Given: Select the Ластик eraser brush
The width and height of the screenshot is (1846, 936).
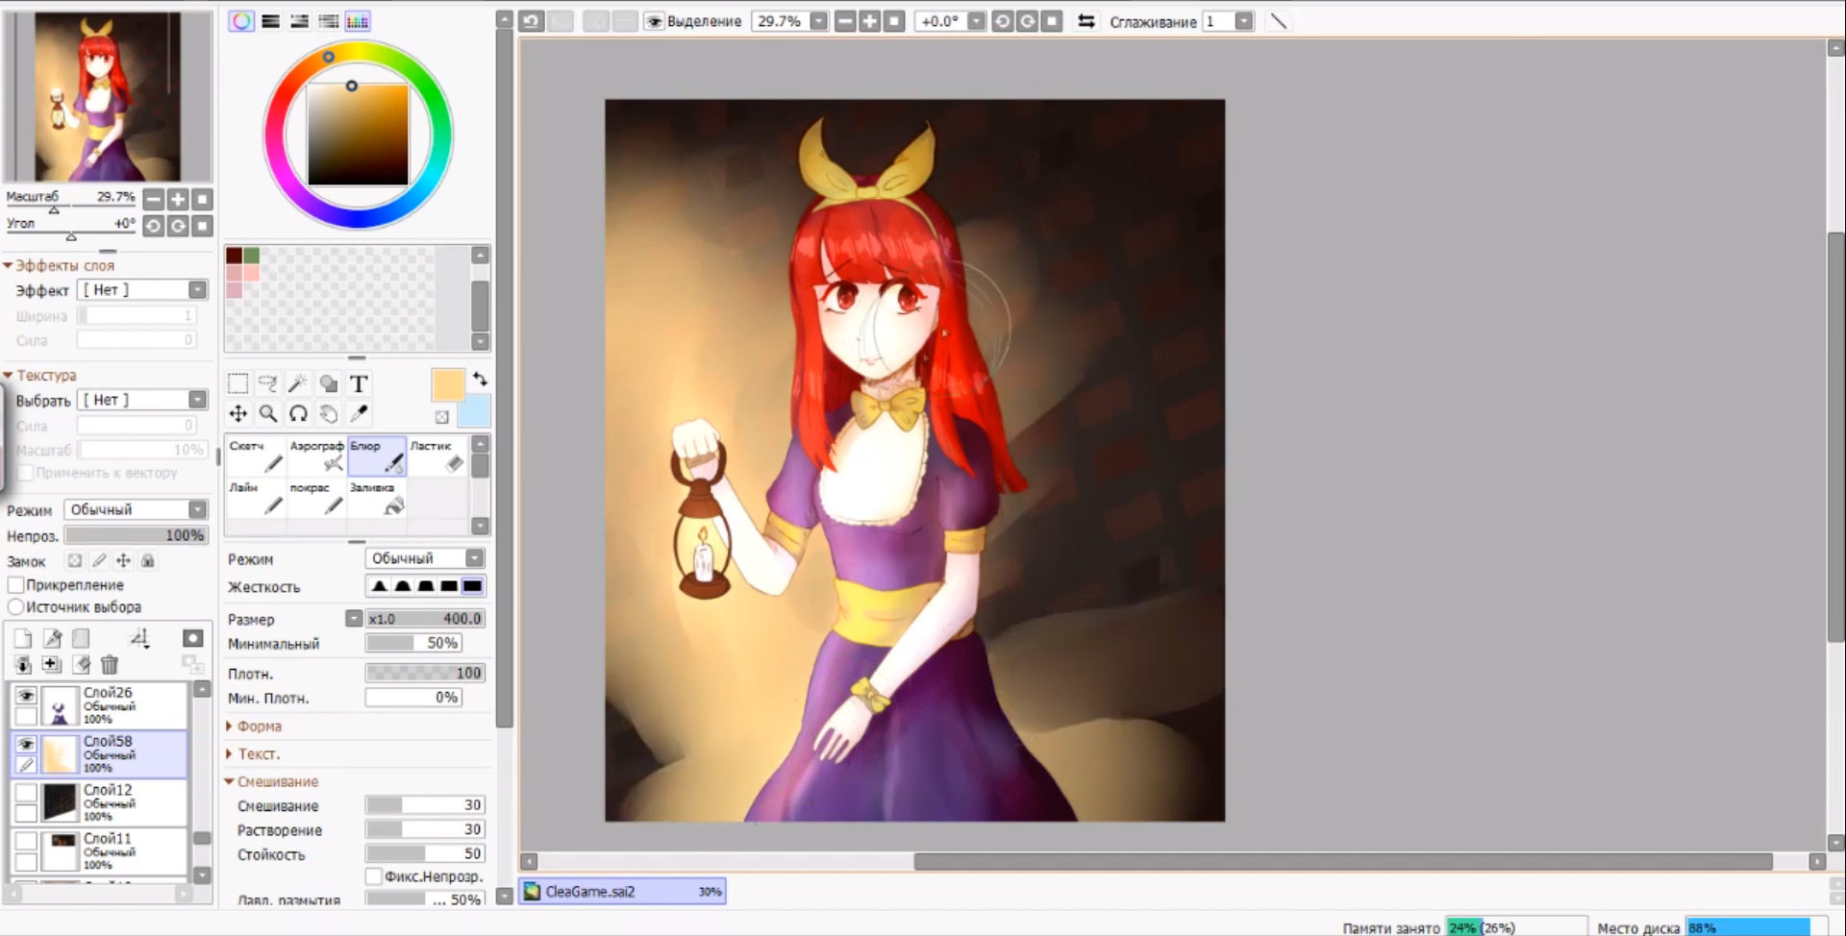Looking at the screenshot, I should tap(437, 456).
